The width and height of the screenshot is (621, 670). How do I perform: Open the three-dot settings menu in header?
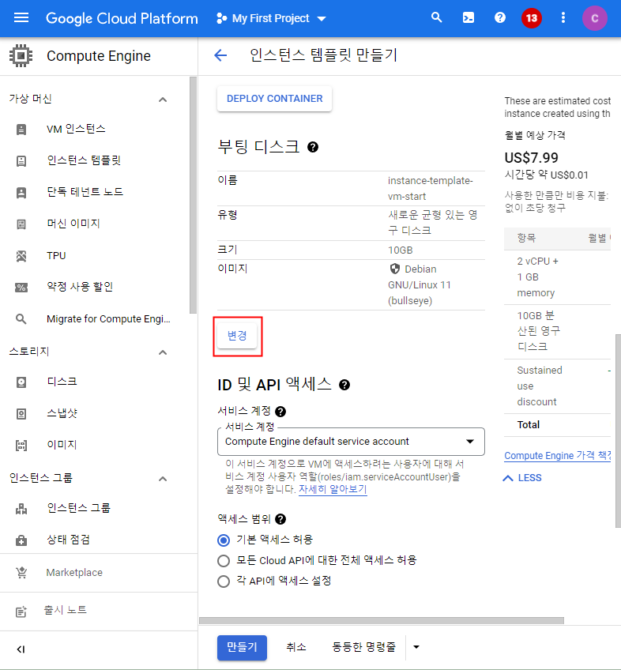563,18
